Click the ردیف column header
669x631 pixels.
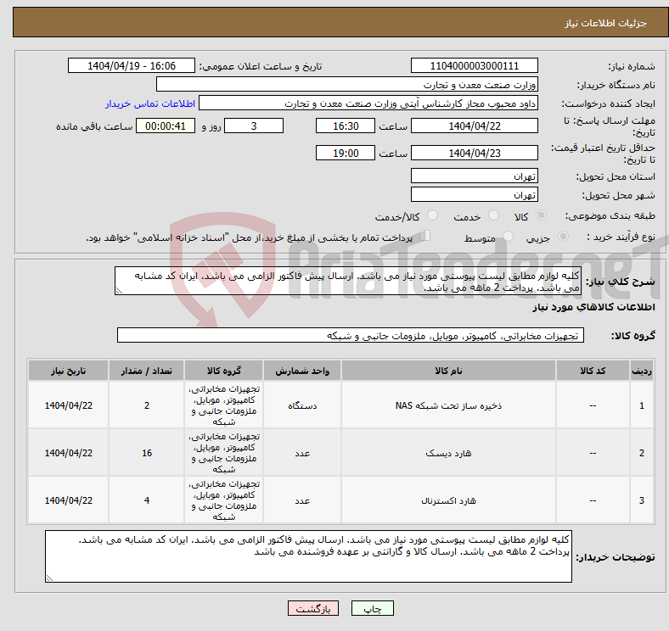641,371
